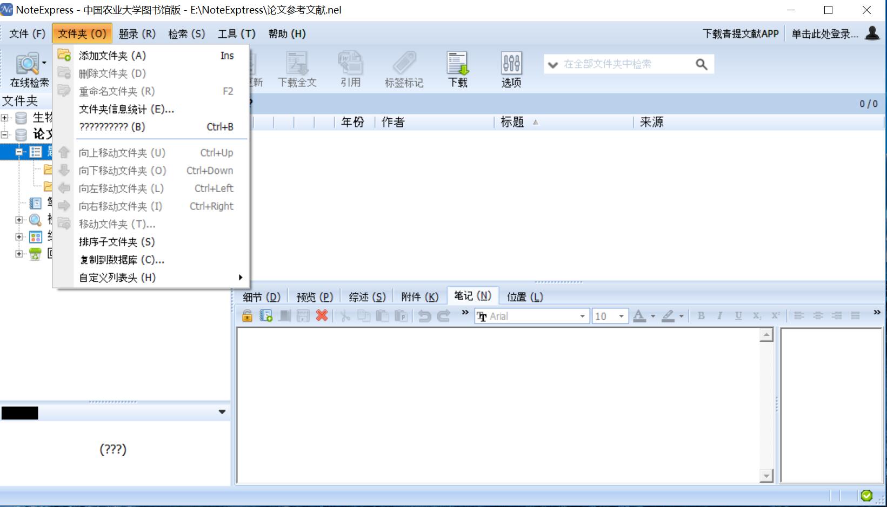Image resolution: width=887 pixels, height=507 pixels.
Task: Choose the ?????????? (B) Ctrl+B menu item
Action: pos(151,127)
